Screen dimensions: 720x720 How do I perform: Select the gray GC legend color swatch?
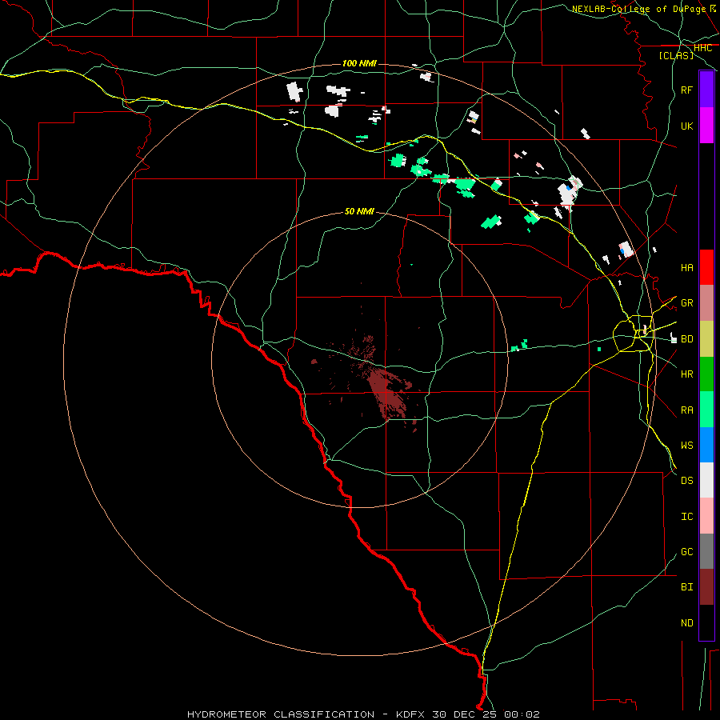(706, 551)
